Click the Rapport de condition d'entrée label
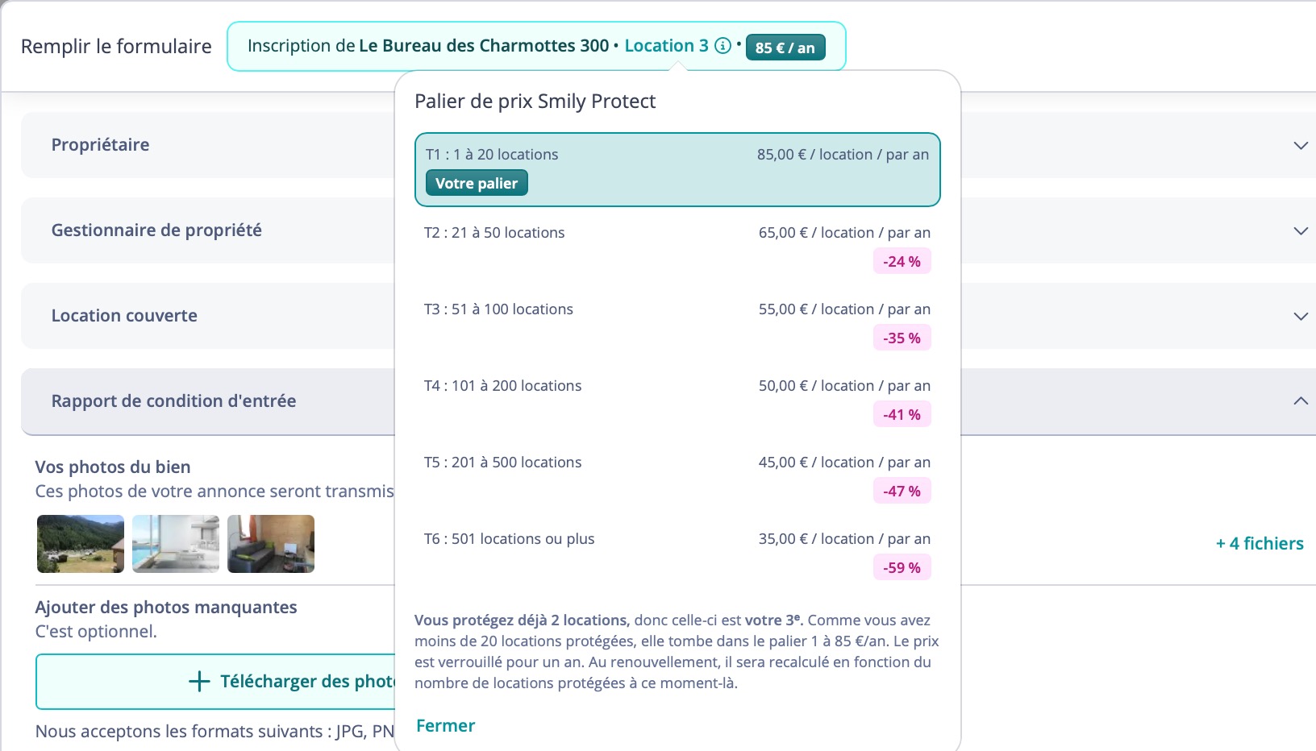This screenshot has width=1316, height=751. click(x=173, y=401)
